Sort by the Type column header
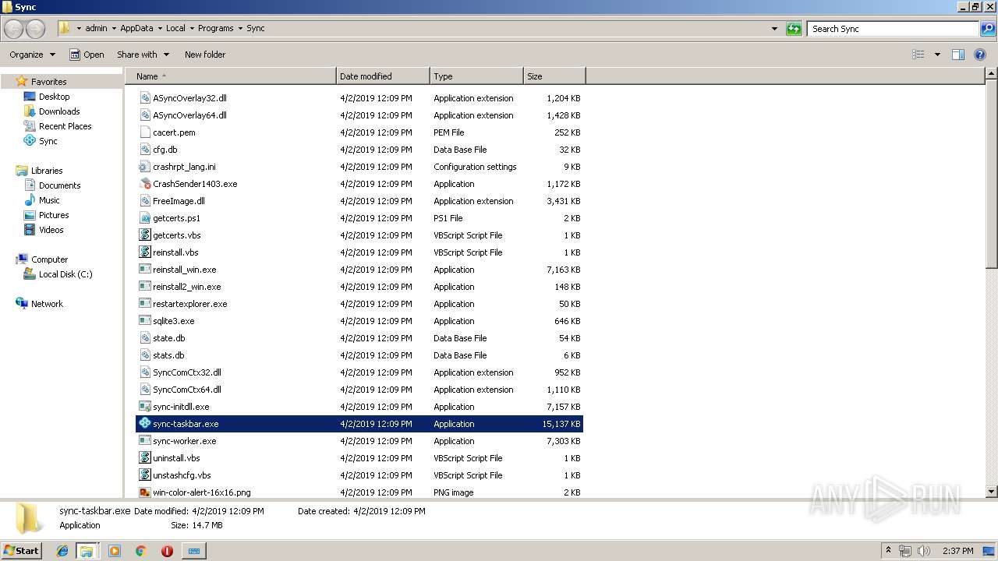The width and height of the screenshot is (998, 561). point(476,76)
